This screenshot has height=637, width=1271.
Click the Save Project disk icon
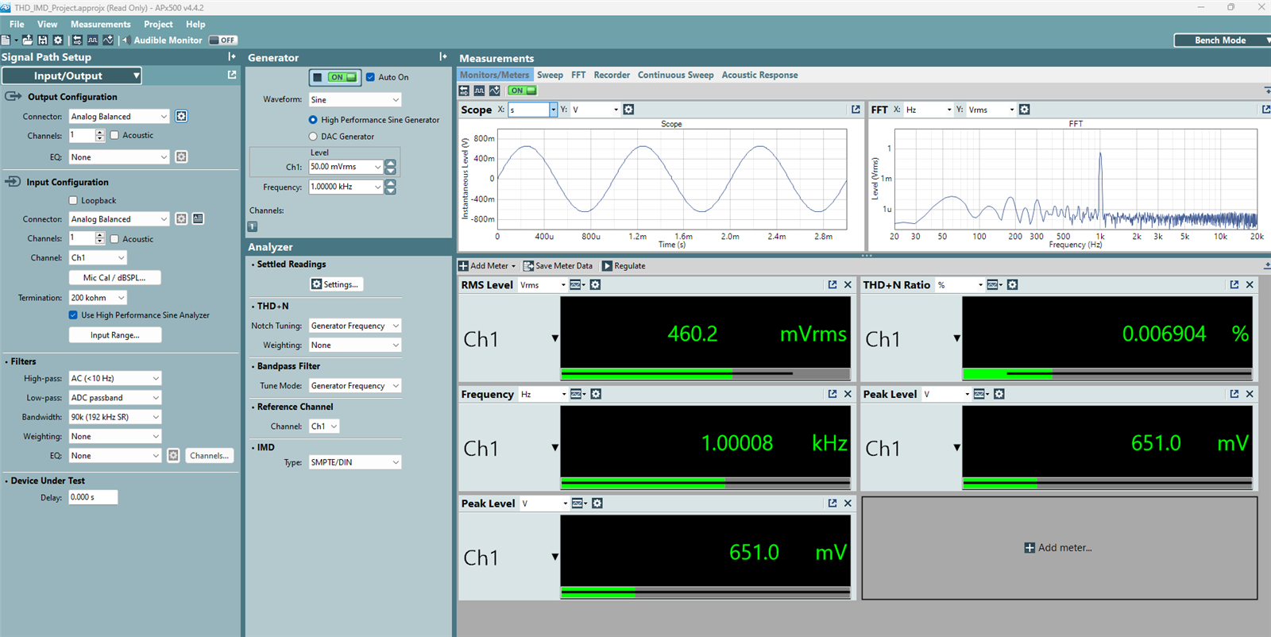coord(43,40)
